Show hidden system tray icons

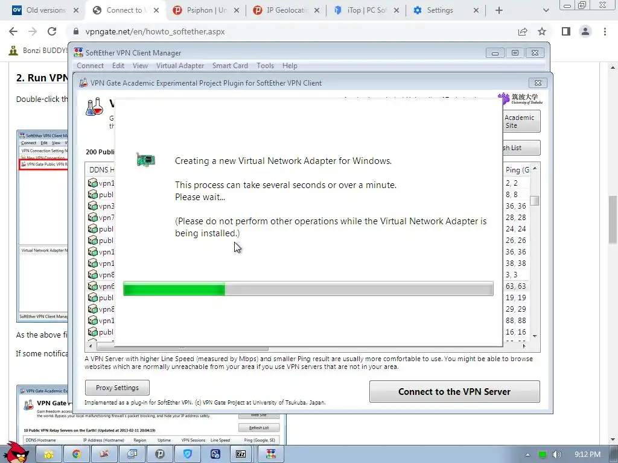(x=527, y=455)
